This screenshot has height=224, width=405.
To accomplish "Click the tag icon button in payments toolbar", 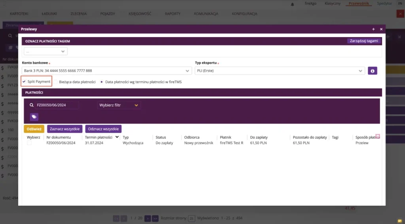I will coord(34,117).
